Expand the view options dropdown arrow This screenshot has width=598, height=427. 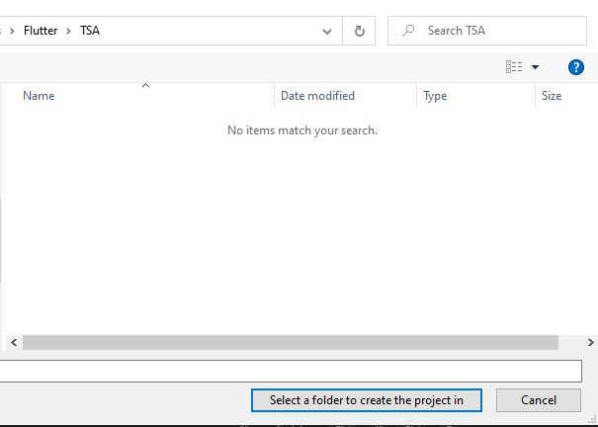point(536,67)
